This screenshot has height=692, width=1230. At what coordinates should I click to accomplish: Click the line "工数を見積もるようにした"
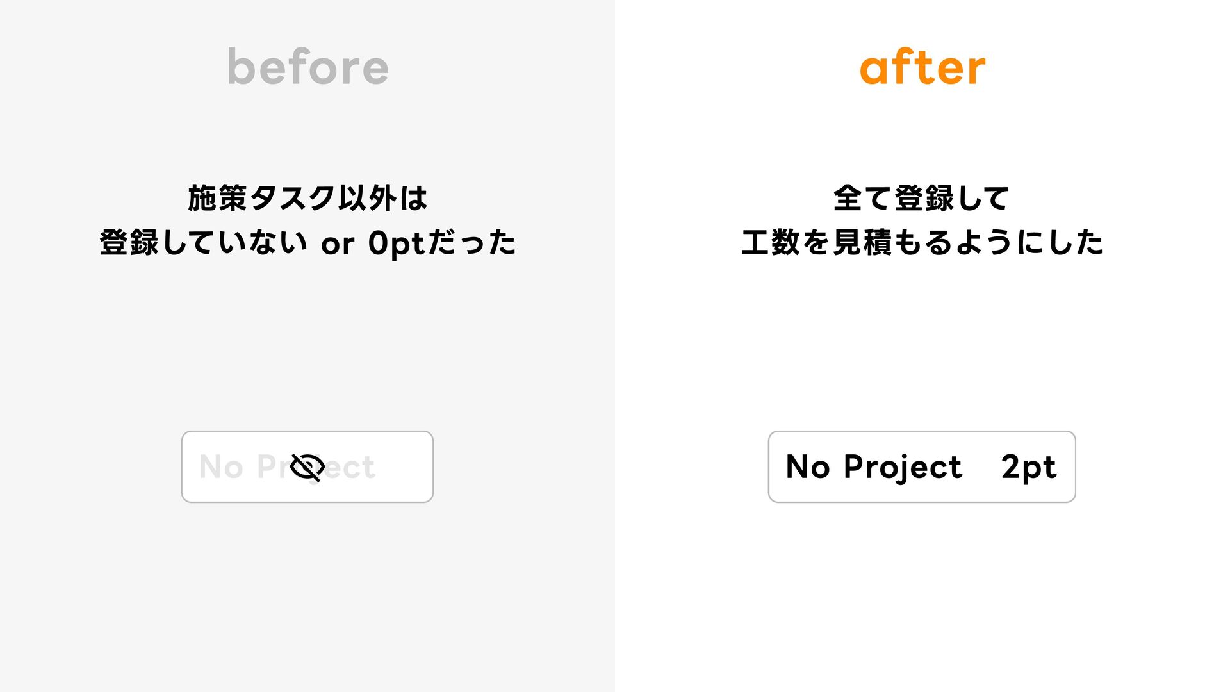coord(922,243)
